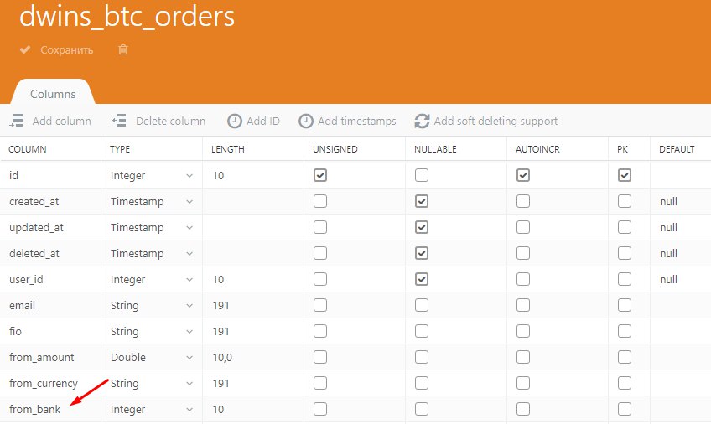Screen dimensions: 711x424
Task: Check NULLABLE for the email column
Action: point(422,305)
